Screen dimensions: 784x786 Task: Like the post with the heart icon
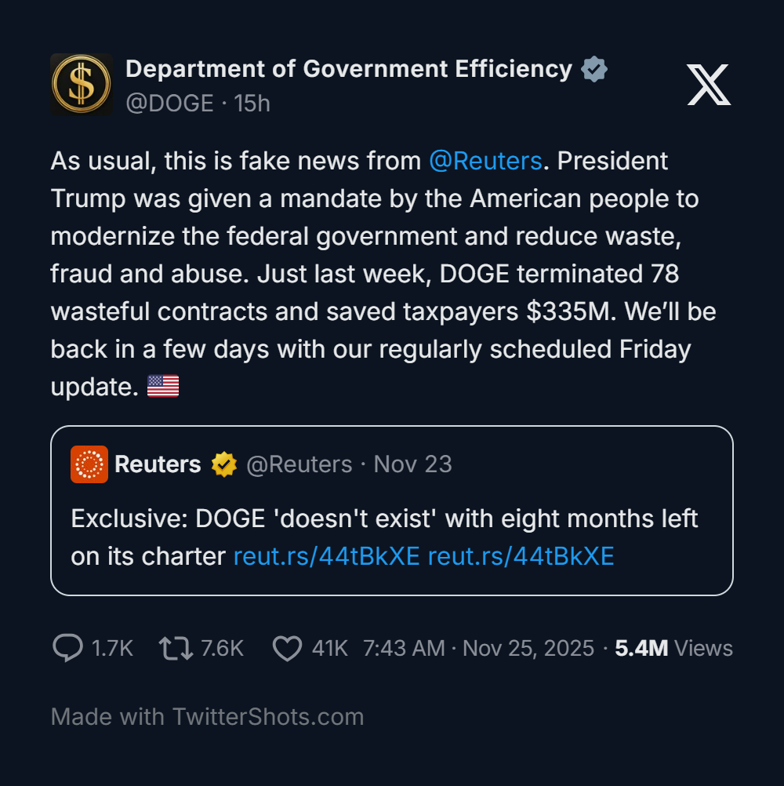point(287,648)
